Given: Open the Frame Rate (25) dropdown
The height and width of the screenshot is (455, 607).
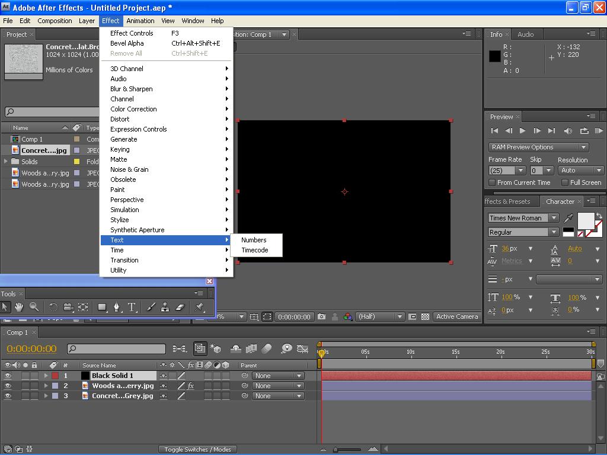Looking at the screenshot, I should (507, 170).
